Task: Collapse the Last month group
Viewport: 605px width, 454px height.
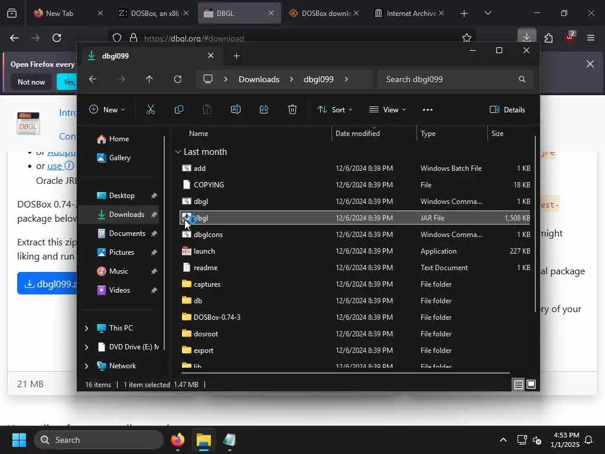Action: click(178, 152)
